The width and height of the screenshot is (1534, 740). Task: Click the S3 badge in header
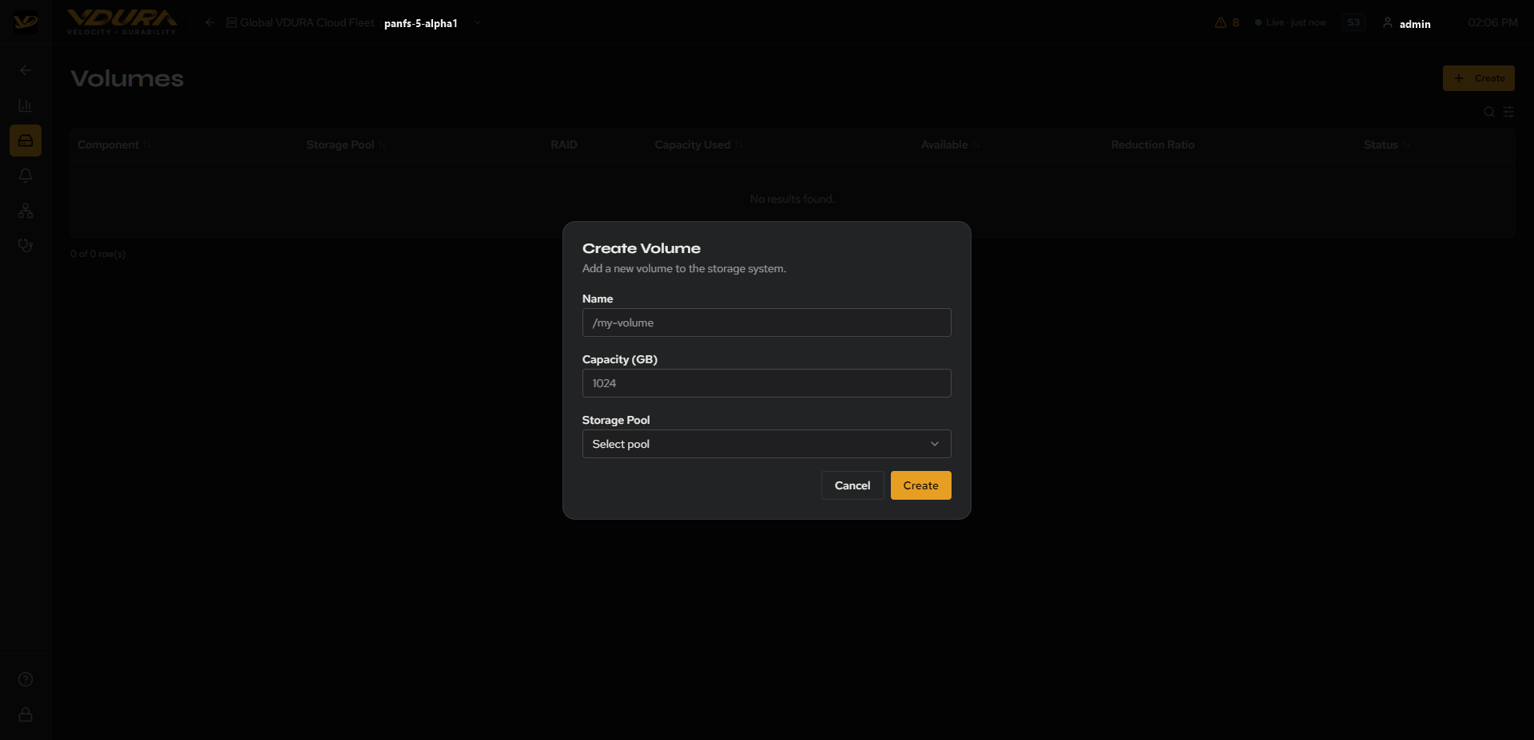click(x=1353, y=22)
